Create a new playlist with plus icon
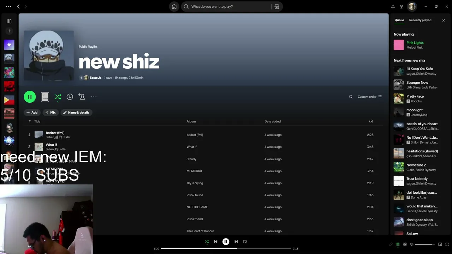 (x=9, y=31)
